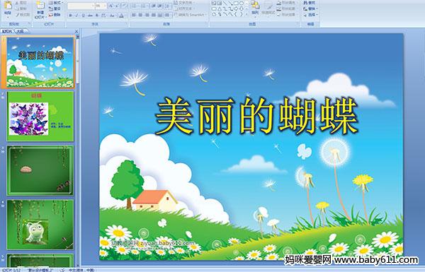This screenshot has height=272, width=425.
Task: Select the rectangle shape in shapes gallery
Action: tap(237, 4)
